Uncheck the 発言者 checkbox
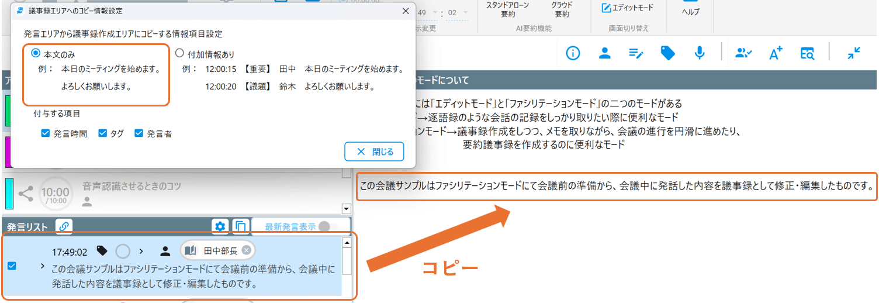 (139, 133)
